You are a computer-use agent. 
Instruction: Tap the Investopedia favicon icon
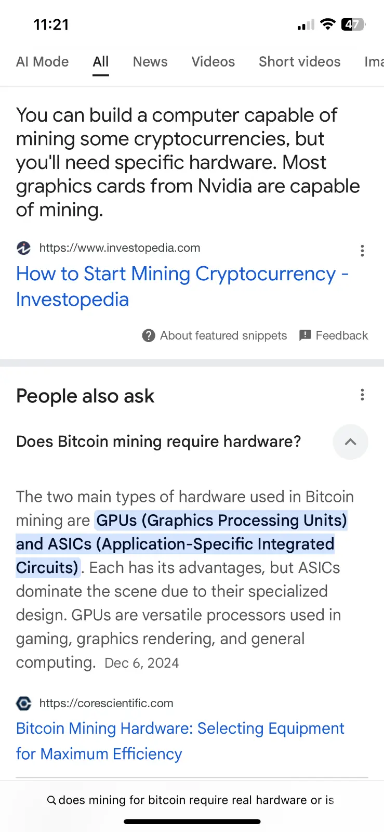pyautogui.click(x=23, y=248)
